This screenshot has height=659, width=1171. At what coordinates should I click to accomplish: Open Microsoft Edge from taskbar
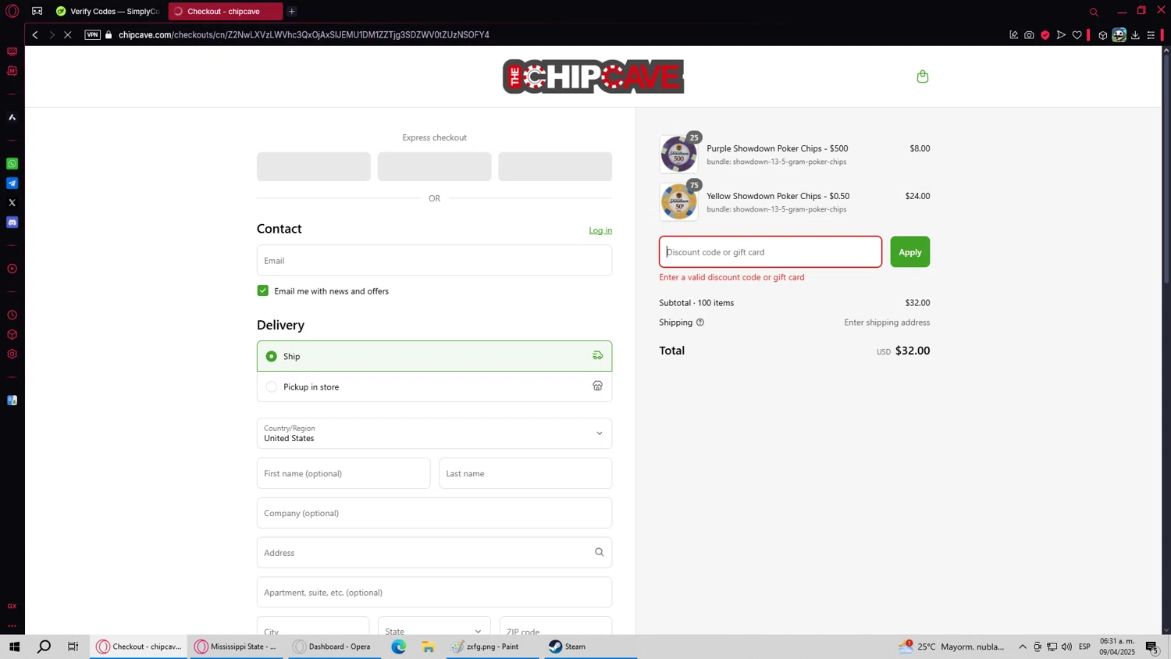pyautogui.click(x=399, y=647)
